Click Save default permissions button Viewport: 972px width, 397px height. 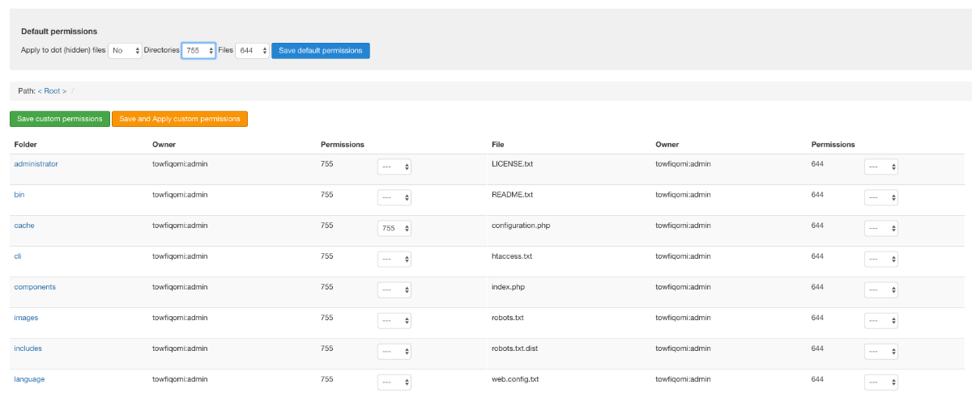pos(320,51)
